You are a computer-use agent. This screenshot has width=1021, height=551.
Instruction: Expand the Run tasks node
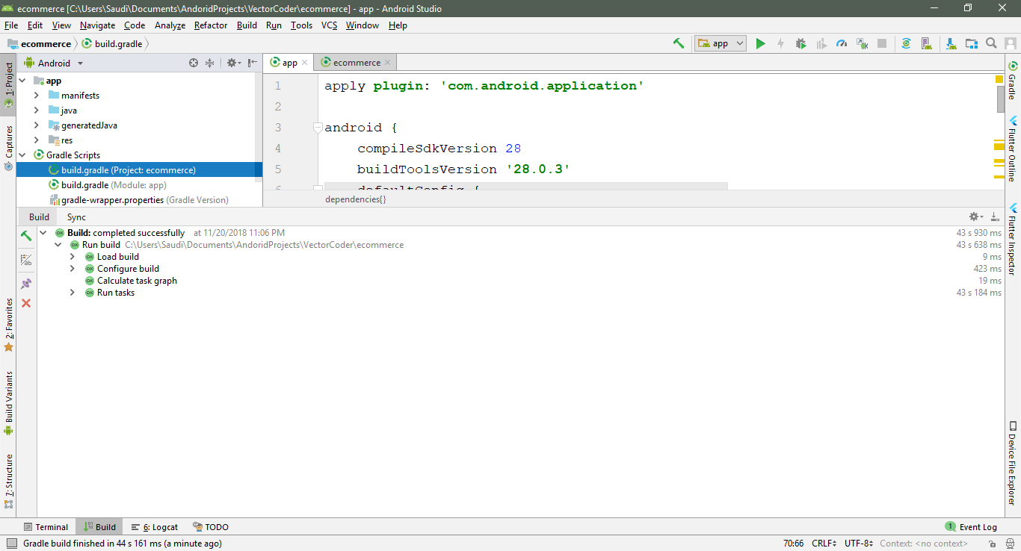click(72, 292)
